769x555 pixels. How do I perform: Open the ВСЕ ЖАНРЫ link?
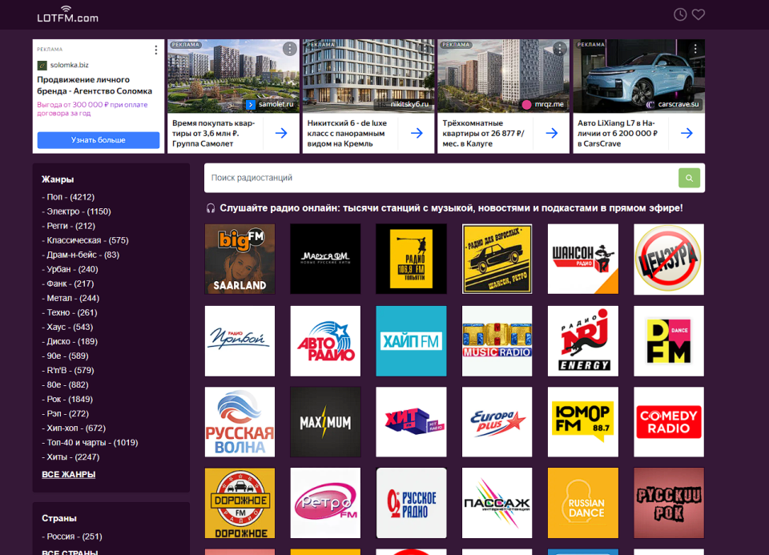click(x=69, y=475)
